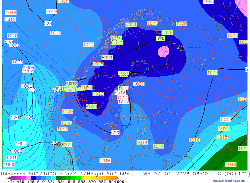Click the map title 'Thickness 500/1000 hPa/SLP/Height 500 hPa'
Image resolution: width=250 pixels, height=183 pixels.
pyautogui.click(x=65, y=174)
